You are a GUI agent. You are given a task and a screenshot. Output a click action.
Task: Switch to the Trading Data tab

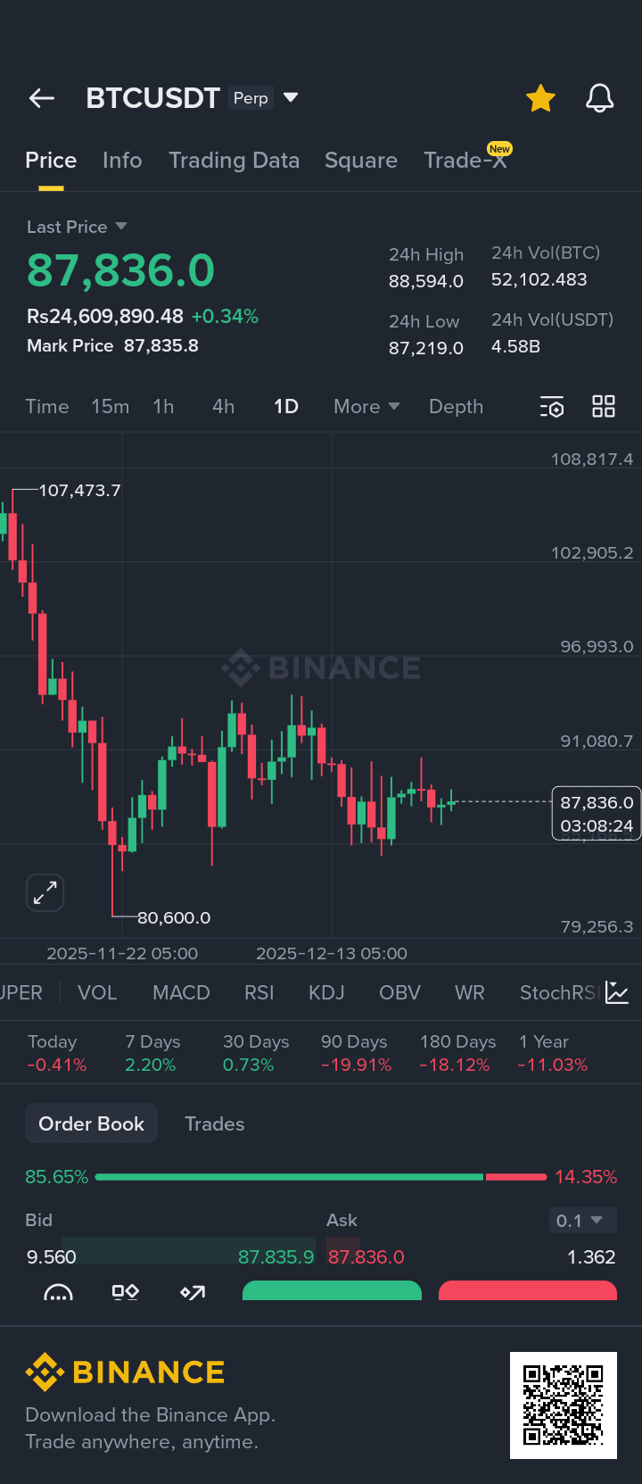click(234, 161)
